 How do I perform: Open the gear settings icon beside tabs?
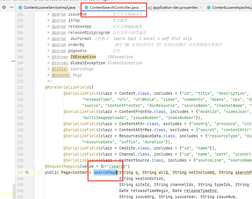point(4,7)
